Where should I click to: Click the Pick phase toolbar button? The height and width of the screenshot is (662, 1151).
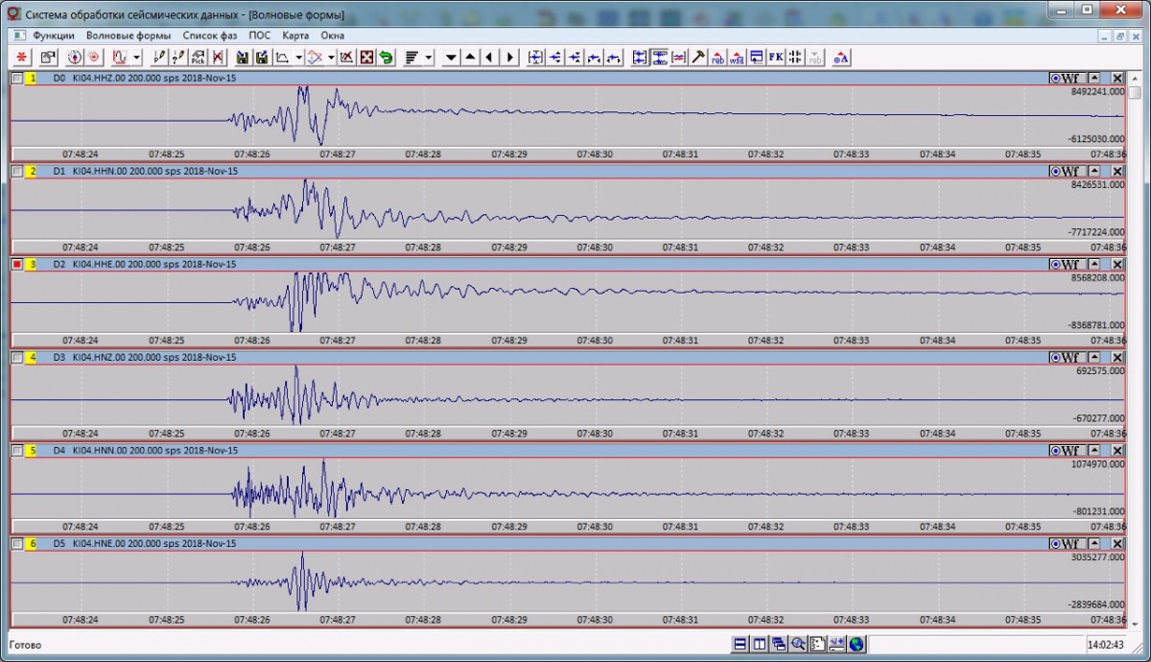click(198, 58)
